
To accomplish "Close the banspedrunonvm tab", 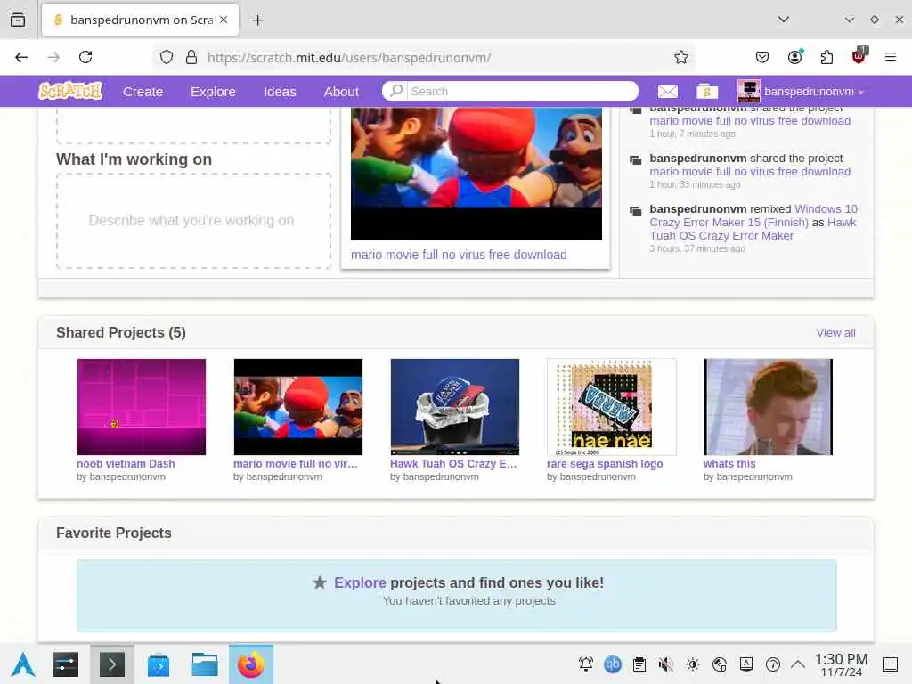I will [x=224, y=20].
